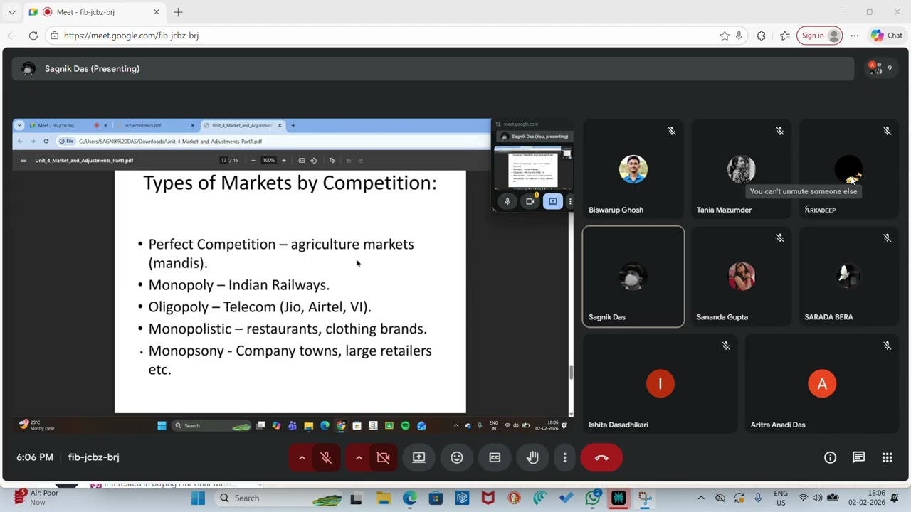This screenshot has height=512, width=911.
Task: Click the PDF zoom in plus in shared screen
Action: pos(284,160)
